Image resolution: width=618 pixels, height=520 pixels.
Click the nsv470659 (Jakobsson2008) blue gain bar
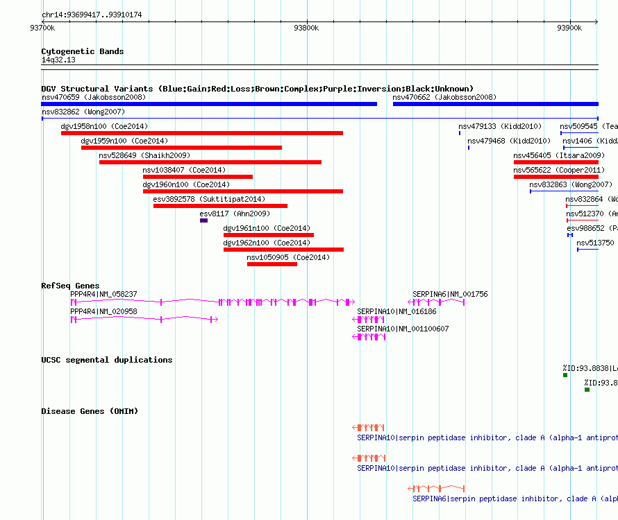point(209,104)
